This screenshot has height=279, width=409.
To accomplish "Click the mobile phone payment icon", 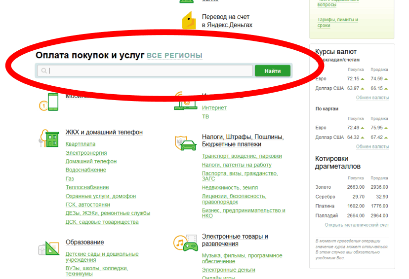I will [49, 102].
